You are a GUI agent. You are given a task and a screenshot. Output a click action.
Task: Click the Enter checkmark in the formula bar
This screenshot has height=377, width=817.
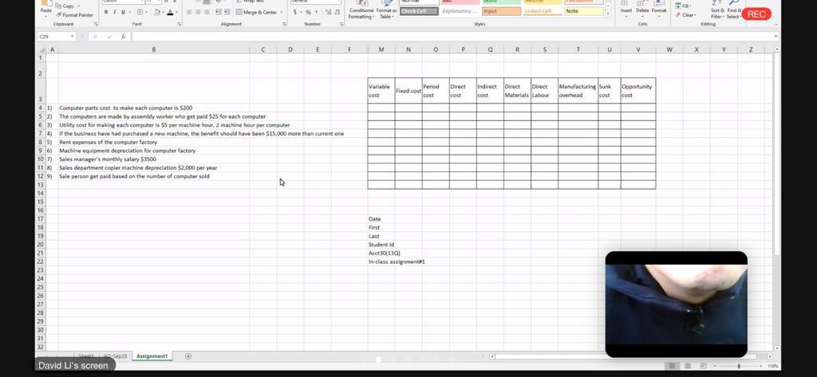point(109,37)
